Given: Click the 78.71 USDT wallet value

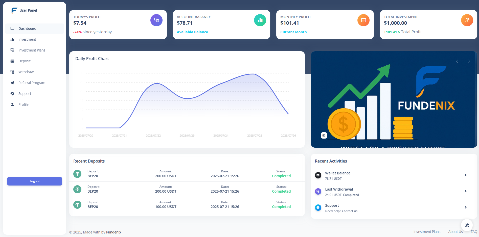Looking at the screenshot, I should [333, 179].
